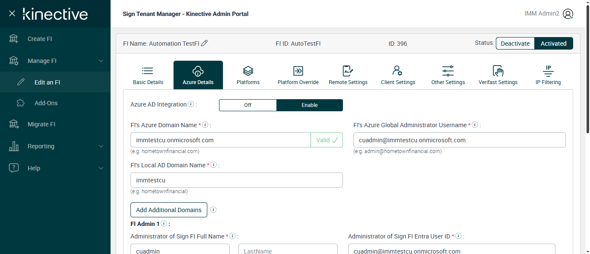
Task: Click the Create FI bank icon
Action: pyautogui.click(x=14, y=39)
